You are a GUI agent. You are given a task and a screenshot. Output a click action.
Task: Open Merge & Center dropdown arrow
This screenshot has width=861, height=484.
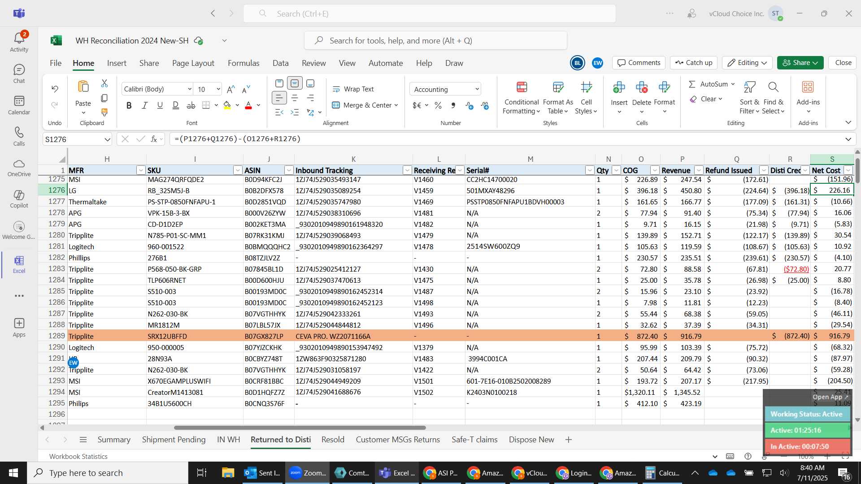click(x=396, y=105)
